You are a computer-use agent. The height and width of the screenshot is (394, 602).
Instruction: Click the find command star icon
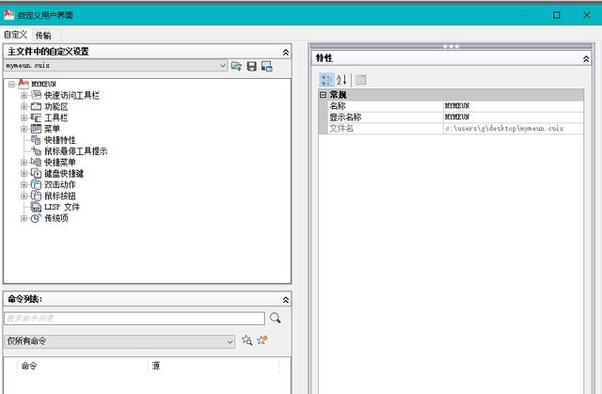[246, 339]
